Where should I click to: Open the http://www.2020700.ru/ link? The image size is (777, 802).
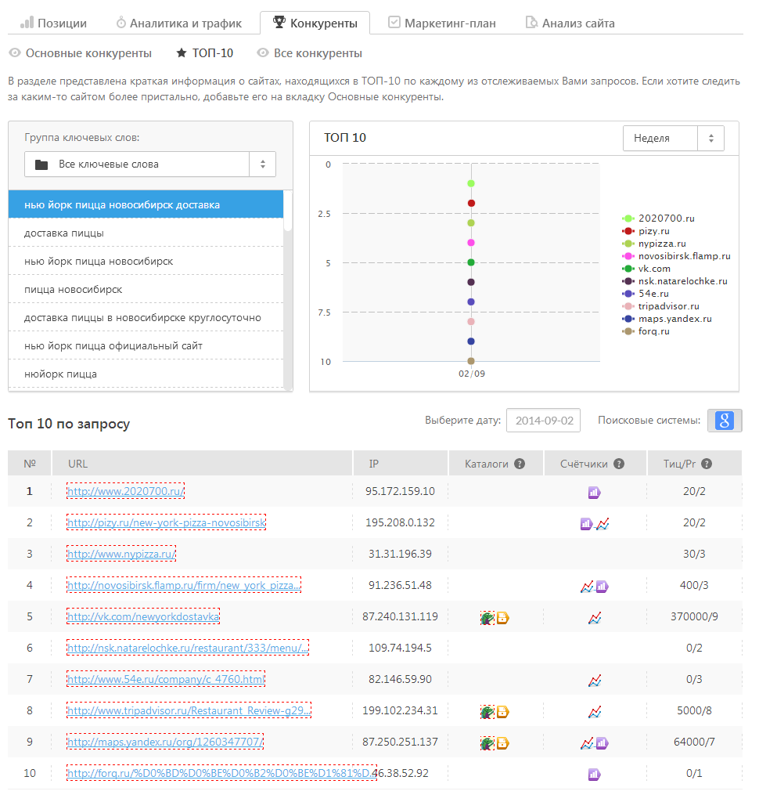[x=126, y=492]
